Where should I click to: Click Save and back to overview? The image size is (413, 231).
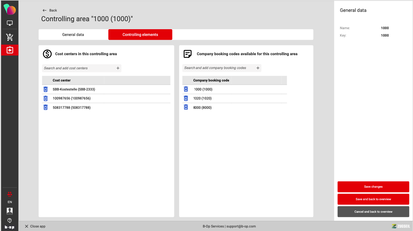(x=373, y=199)
